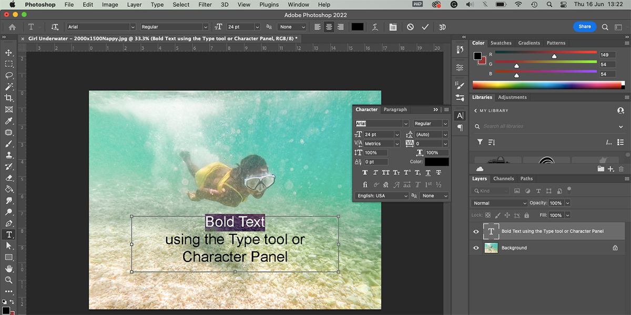Switch to the Channels tab
Image resolution: width=631 pixels, height=315 pixels.
click(x=504, y=178)
